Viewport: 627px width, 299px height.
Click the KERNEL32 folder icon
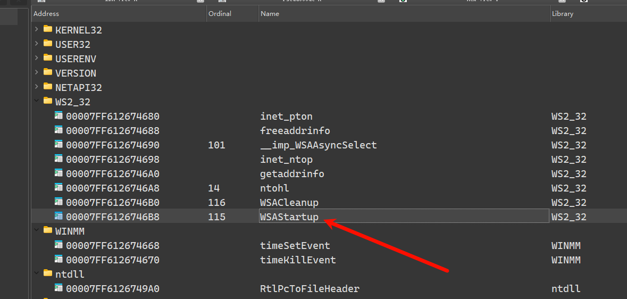[x=48, y=29]
